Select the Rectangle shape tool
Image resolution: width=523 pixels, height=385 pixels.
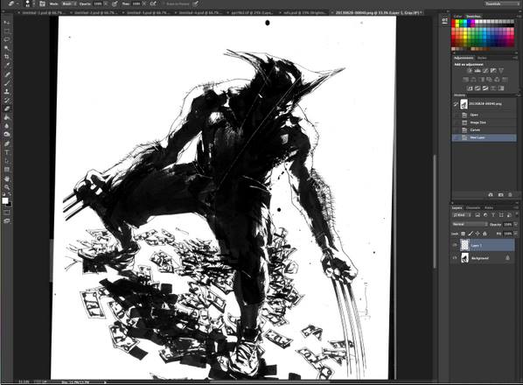click(7, 170)
